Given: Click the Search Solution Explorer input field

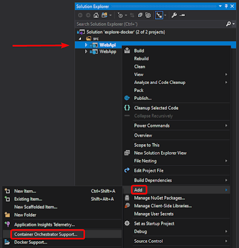Looking at the screenshot, I should [150, 24].
